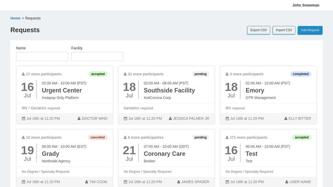
Task: Click calendar icon on Emory card footer
Action: point(227,118)
